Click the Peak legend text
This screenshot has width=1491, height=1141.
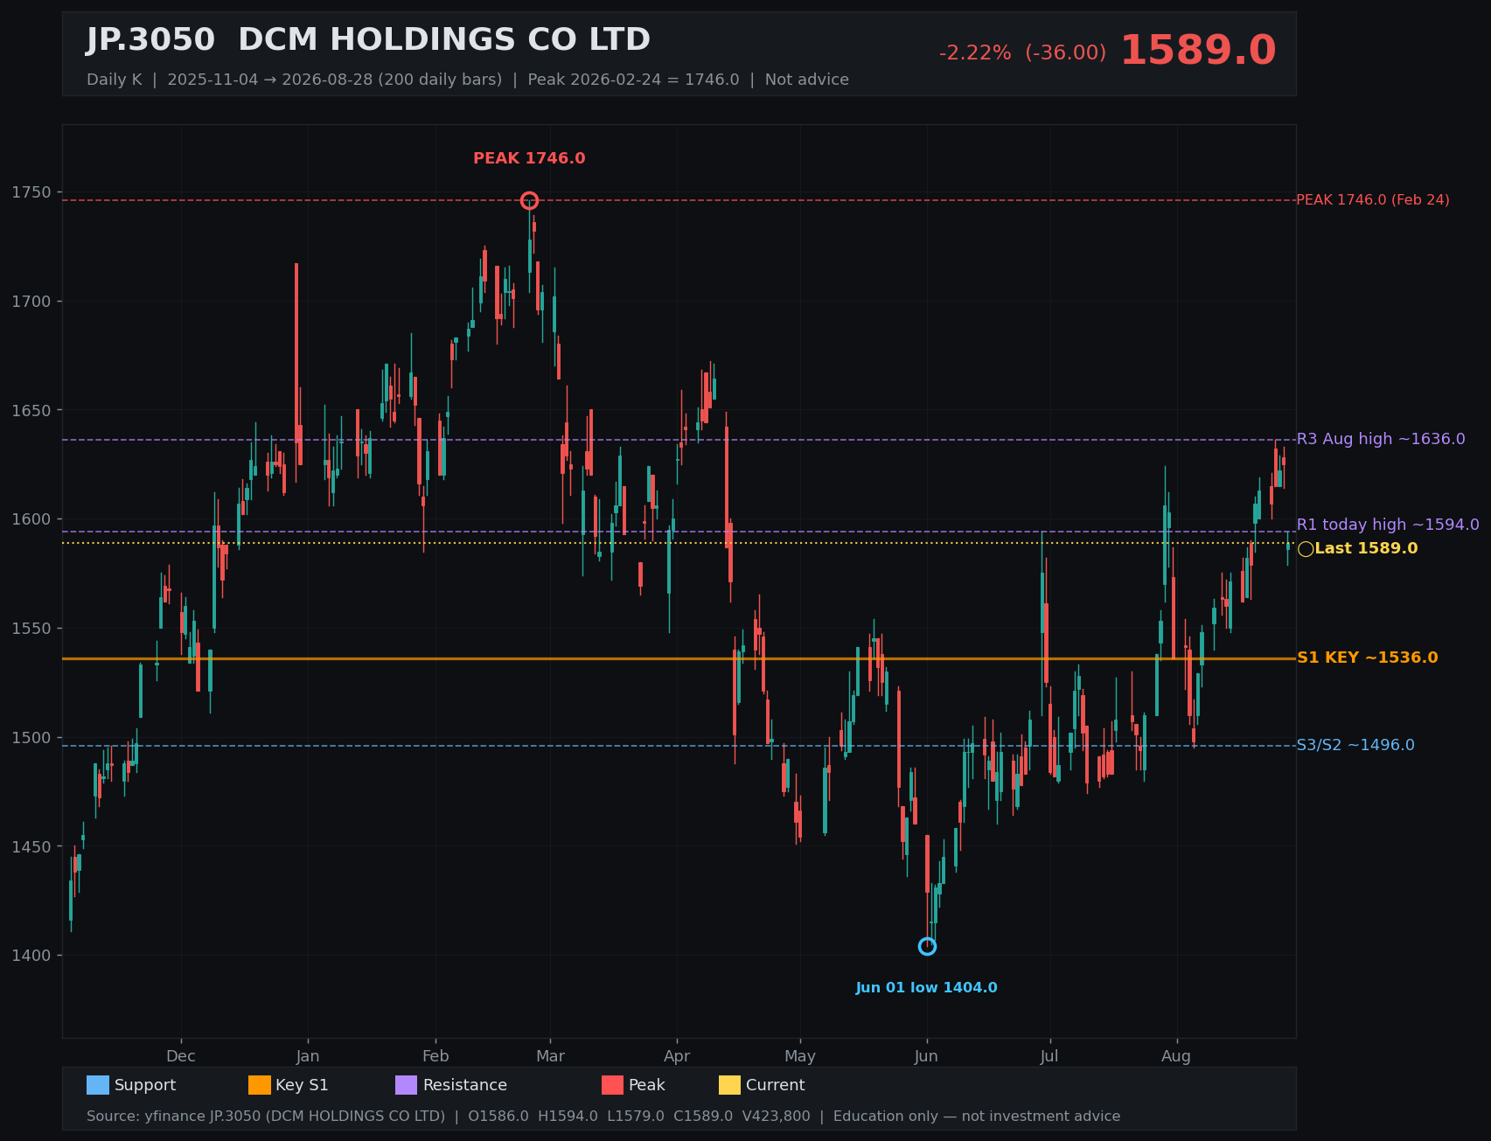647,1085
